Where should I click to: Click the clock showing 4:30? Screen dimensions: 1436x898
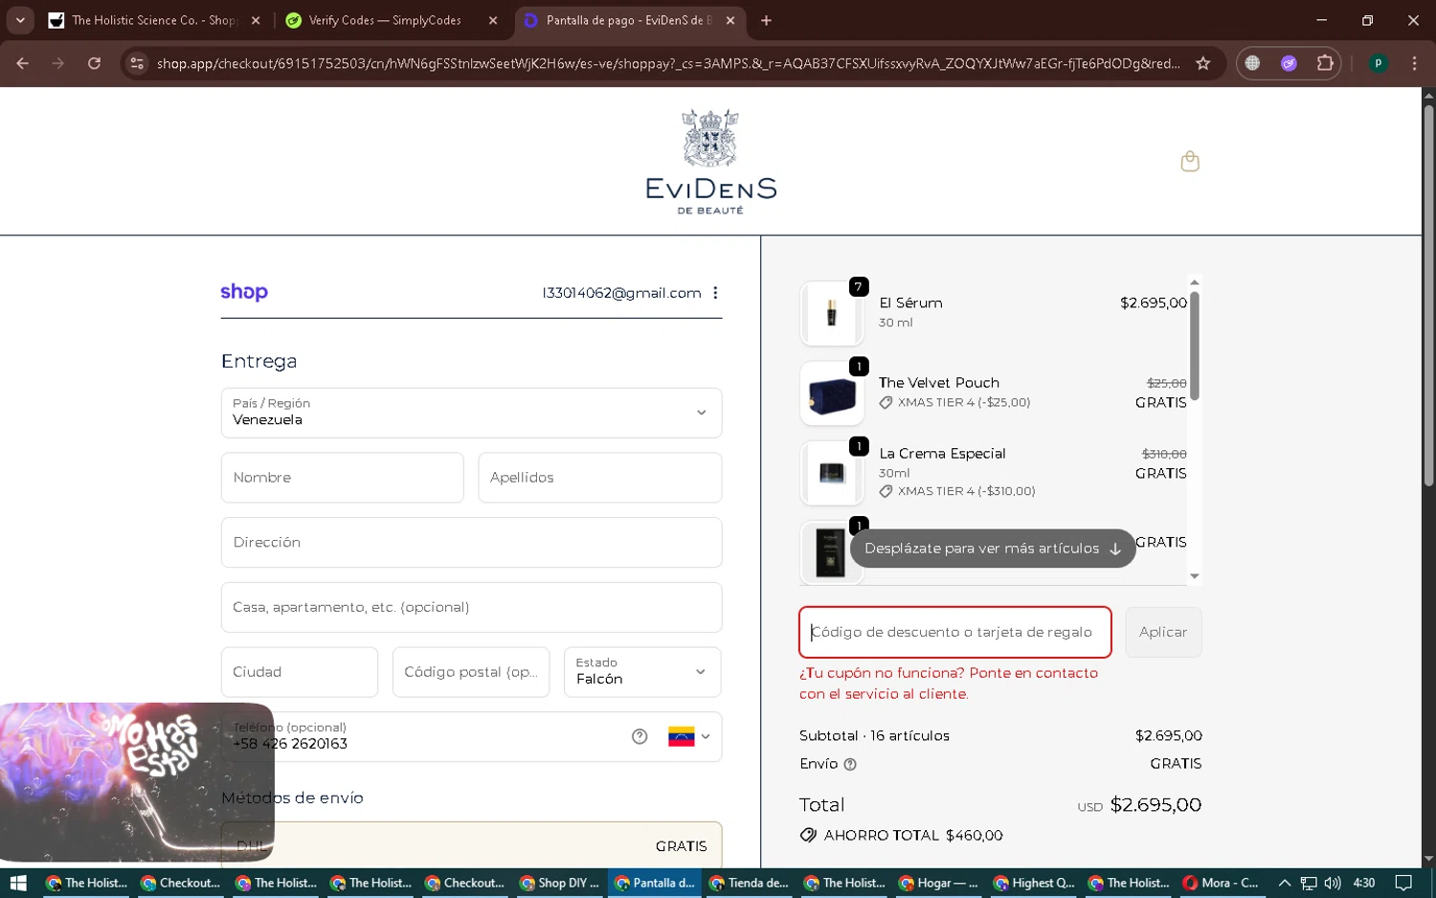pos(1364,883)
